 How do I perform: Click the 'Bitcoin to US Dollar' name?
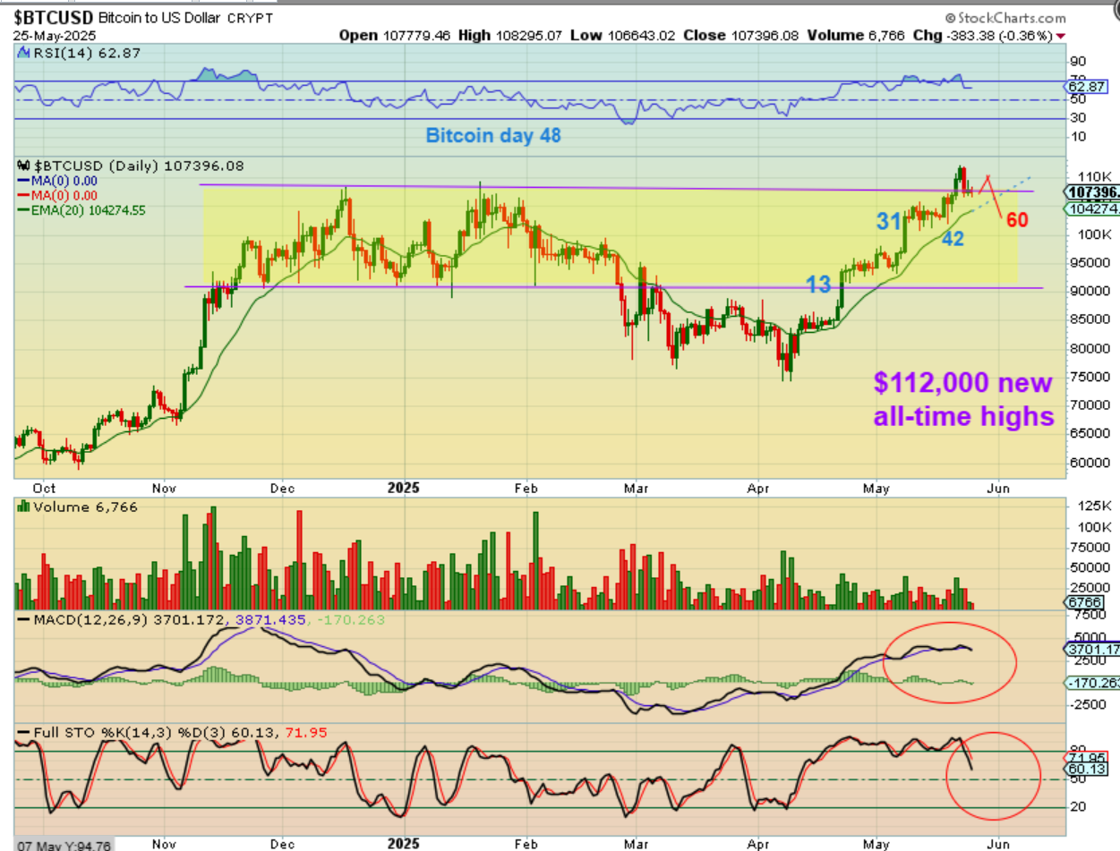tap(161, 18)
